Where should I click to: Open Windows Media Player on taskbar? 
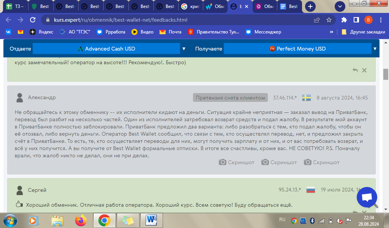pos(34,220)
